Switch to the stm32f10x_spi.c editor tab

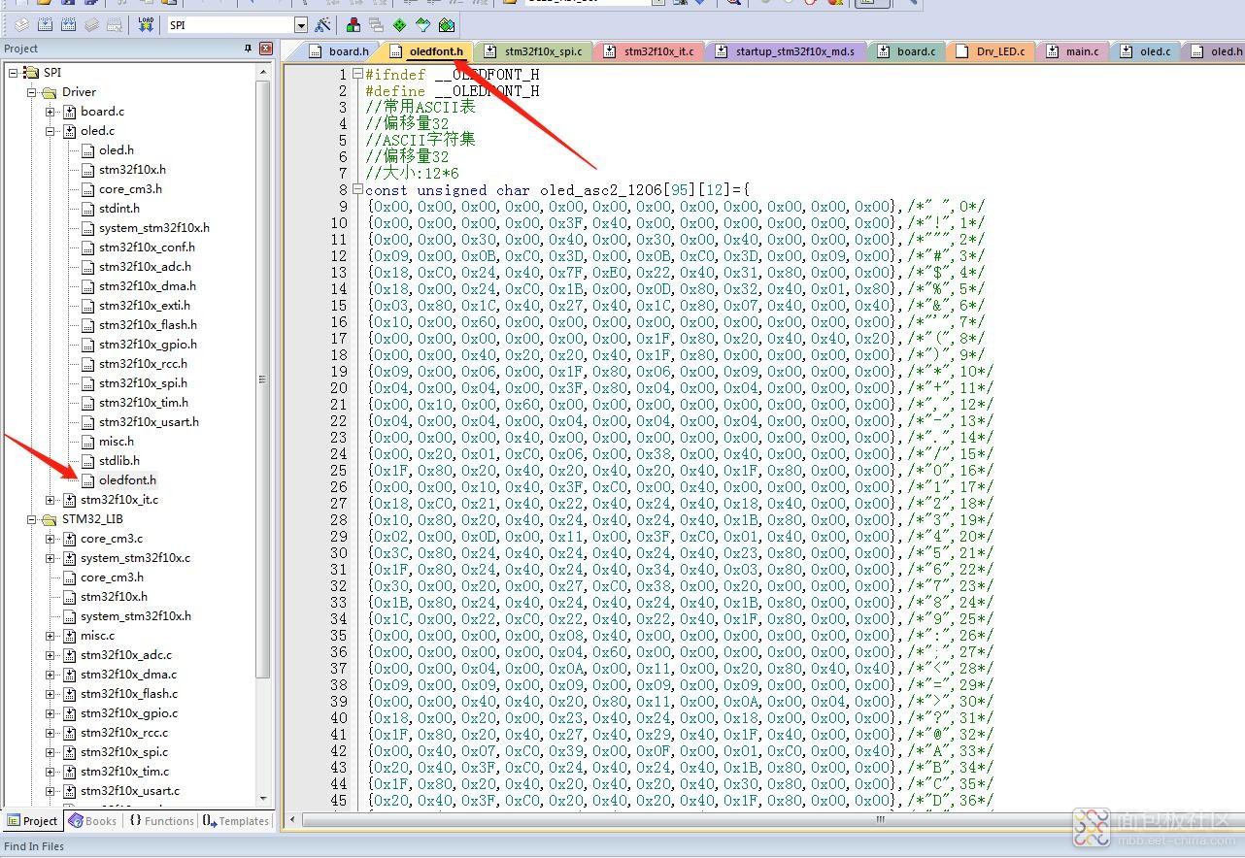[x=533, y=51]
